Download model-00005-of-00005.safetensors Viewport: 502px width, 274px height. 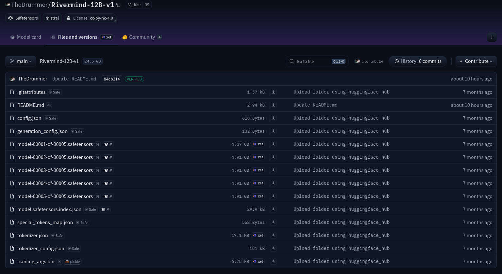(273, 196)
